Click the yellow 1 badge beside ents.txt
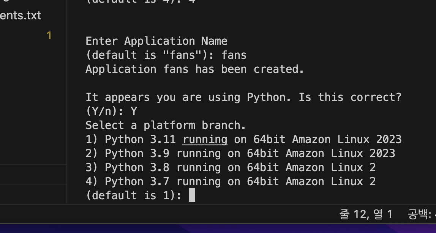This screenshot has width=436, height=233. [49, 36]
